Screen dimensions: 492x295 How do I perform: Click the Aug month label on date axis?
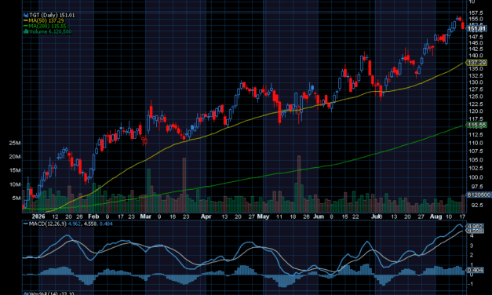pyautogui.click(x=436, y=217)
